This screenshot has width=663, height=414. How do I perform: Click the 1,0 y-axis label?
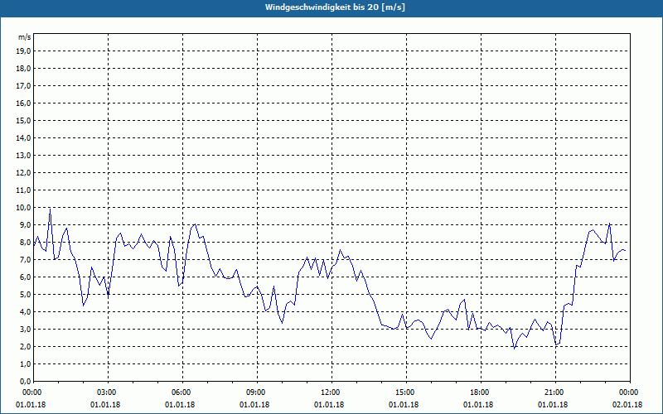25,364
